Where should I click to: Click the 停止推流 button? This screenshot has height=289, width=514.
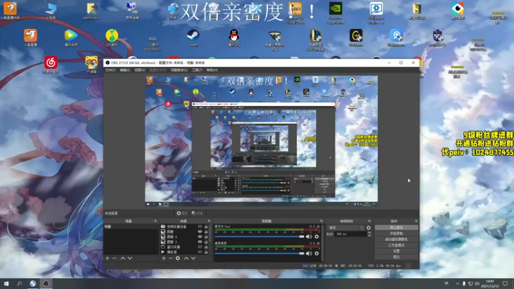pyautogui.click(x=396, y=227)
